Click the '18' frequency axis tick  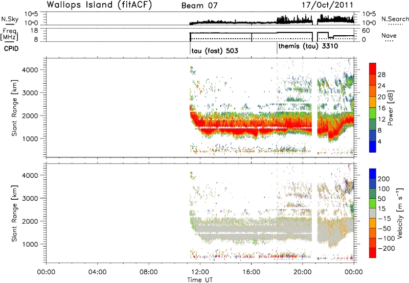pos(35,31)
